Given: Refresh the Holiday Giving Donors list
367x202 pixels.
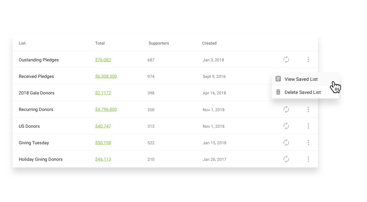Looking at the screenshot, I should click(x=286, y=159).
